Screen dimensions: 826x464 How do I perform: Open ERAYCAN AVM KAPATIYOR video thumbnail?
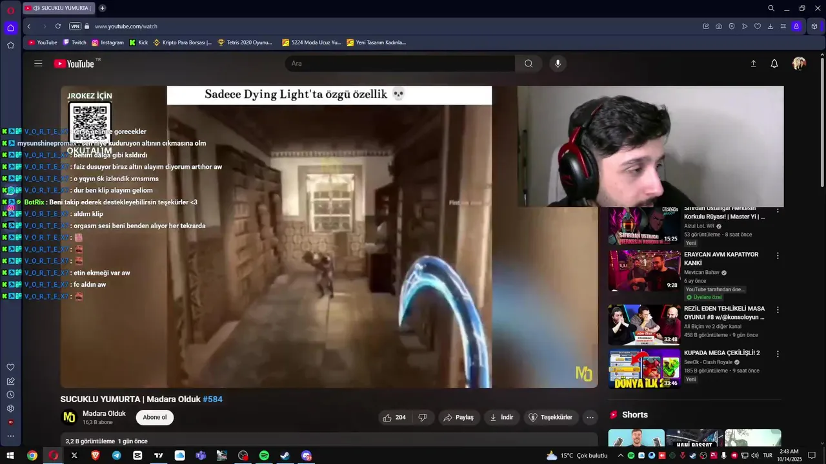tap(644, 271)
